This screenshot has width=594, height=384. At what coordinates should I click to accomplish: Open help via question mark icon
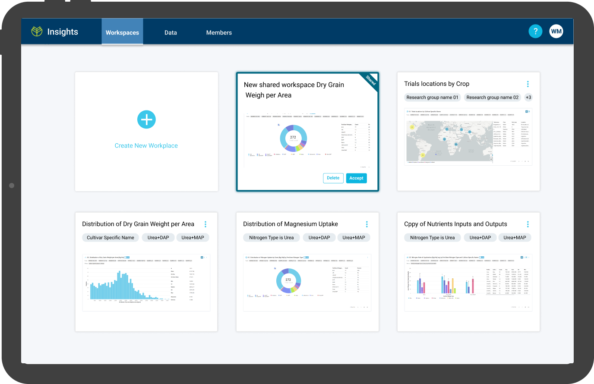(x=535, y=31)
